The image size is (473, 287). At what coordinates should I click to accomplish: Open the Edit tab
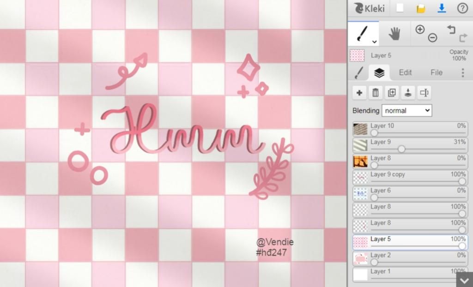point(405,72)
